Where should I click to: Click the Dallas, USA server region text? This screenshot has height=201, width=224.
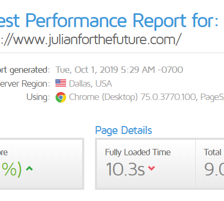click(x=91, y=83)
